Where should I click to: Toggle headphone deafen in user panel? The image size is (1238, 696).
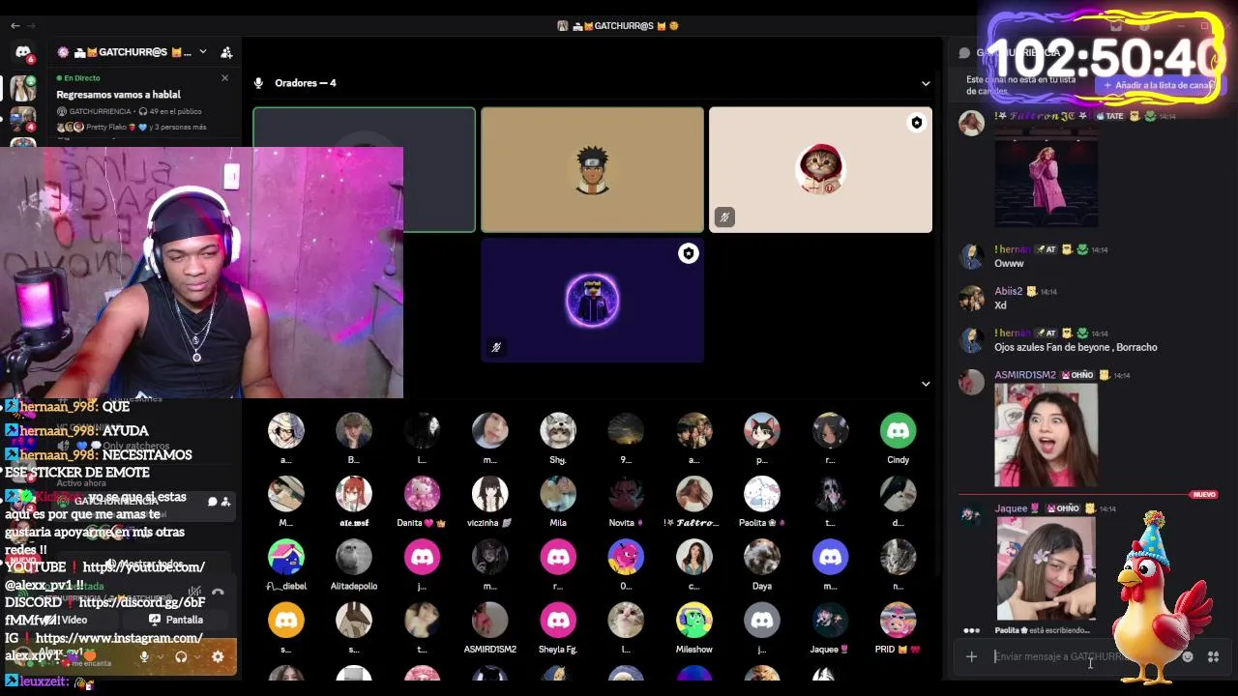(181, 657)
